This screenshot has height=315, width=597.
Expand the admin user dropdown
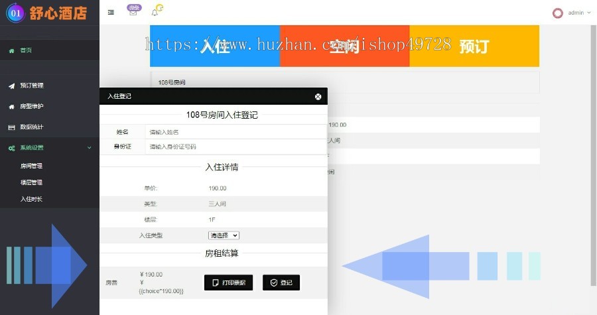(580, 13)
